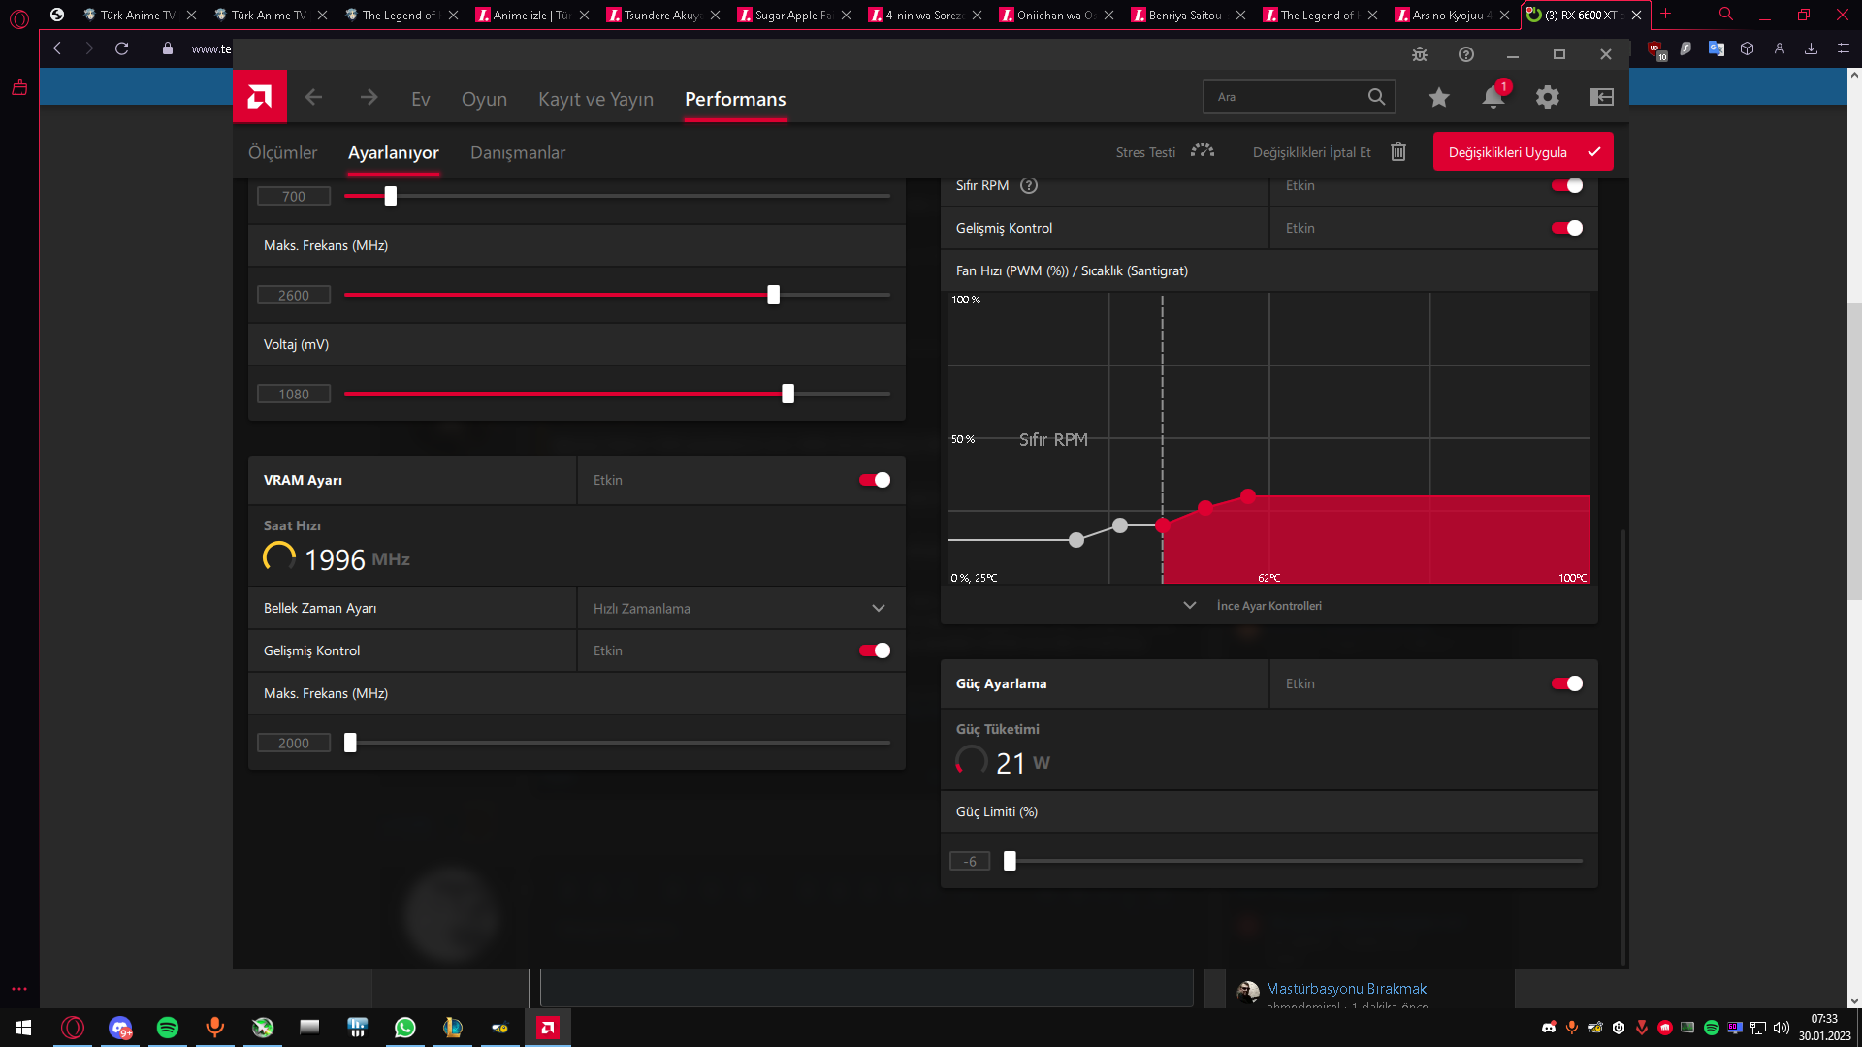
Task: Click Değişiklikleri Uygula button
Action: point(1523,152)
